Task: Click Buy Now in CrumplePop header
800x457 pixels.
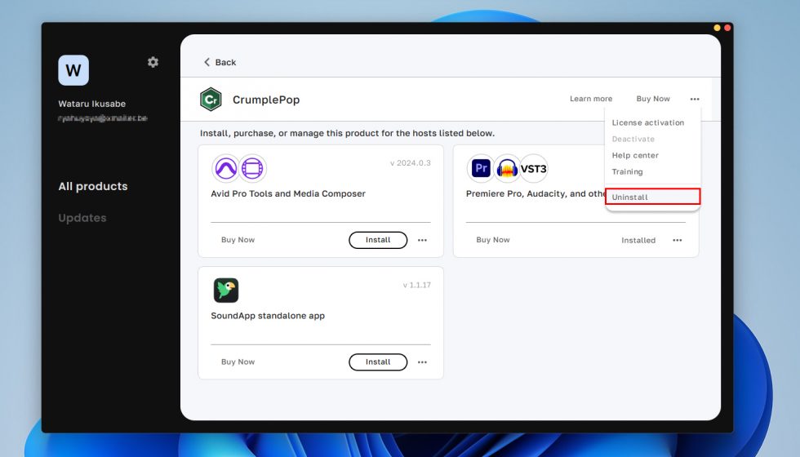Action: coord(653,99)
